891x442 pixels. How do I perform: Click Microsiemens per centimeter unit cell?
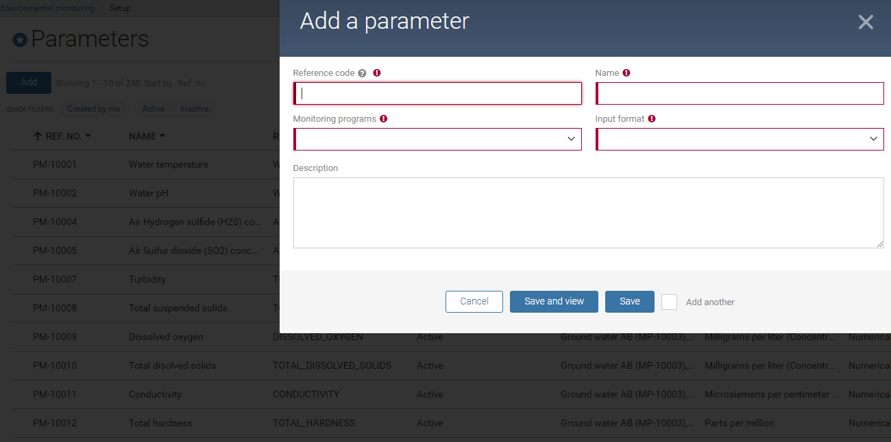771,395
